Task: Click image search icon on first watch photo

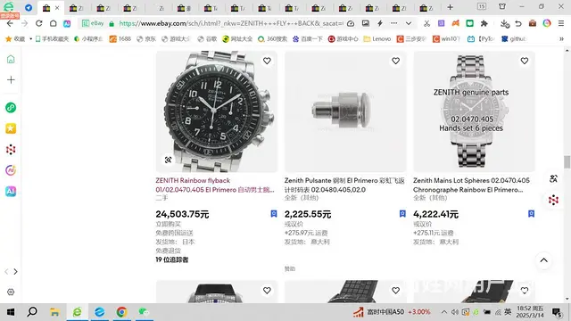Action: click(x=169, y=160)
